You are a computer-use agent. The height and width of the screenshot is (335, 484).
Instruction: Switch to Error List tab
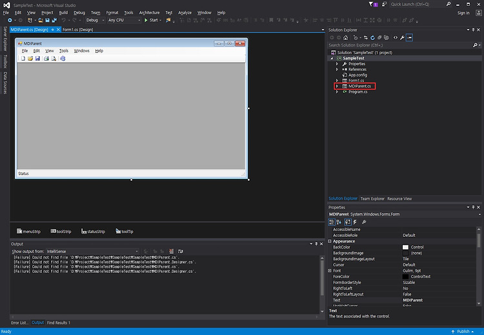19,323
